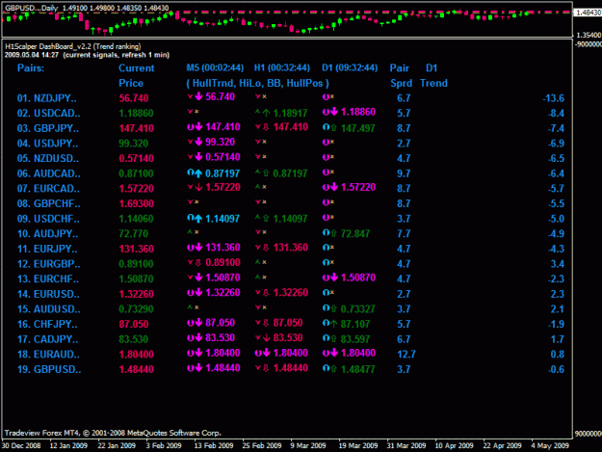Click the current price 1.69300 for GBPCHF

click(137, 203)
